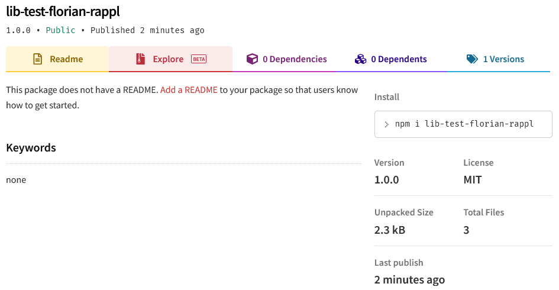559x290 pixels.
Task: Click the green Public label
Action: point(60,30)
